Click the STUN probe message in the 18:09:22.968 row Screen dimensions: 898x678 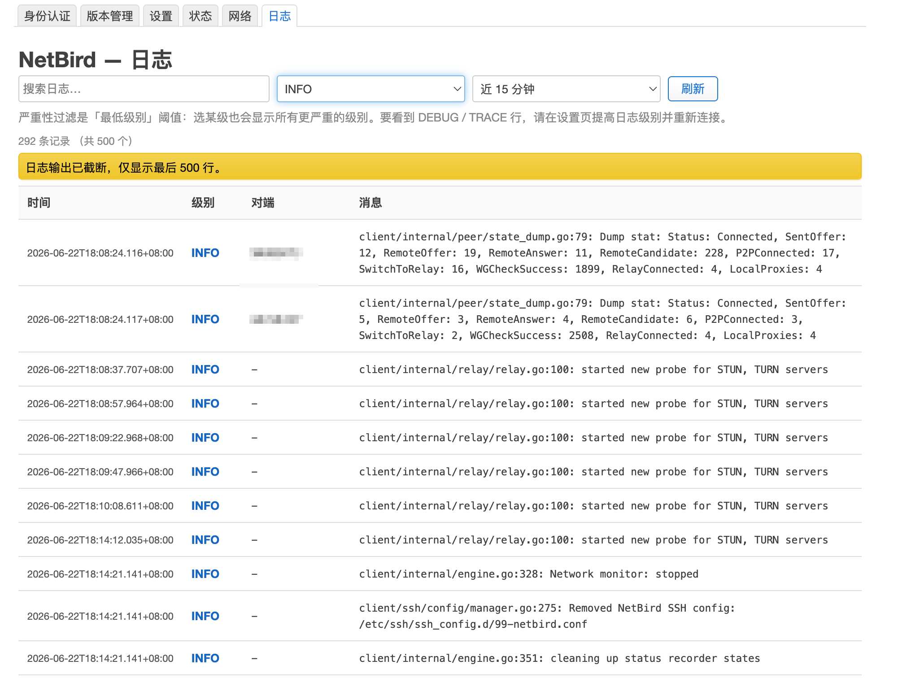[593, 438]
